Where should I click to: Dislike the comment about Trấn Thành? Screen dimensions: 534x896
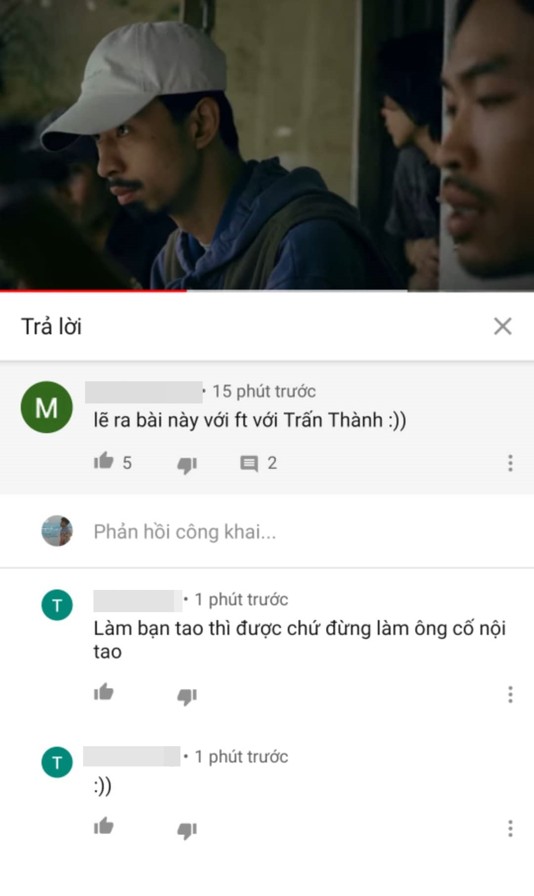pos(187,465)
